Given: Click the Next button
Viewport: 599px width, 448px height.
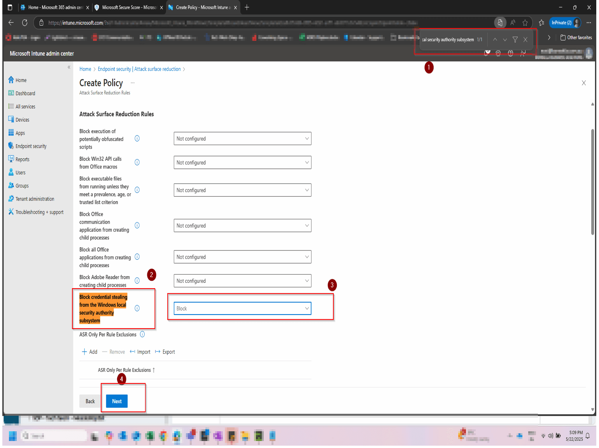Looking at the screenshot, I should click(117, 401).
